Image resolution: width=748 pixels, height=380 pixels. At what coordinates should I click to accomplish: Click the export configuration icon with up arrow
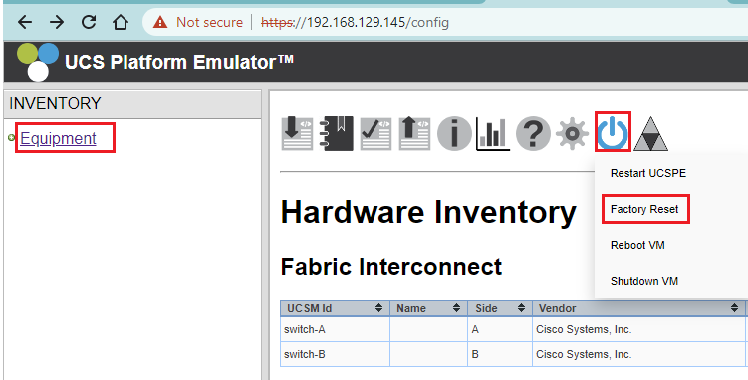point(414,134)
